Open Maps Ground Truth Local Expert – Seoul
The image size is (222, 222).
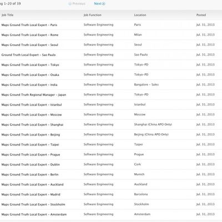30,45
